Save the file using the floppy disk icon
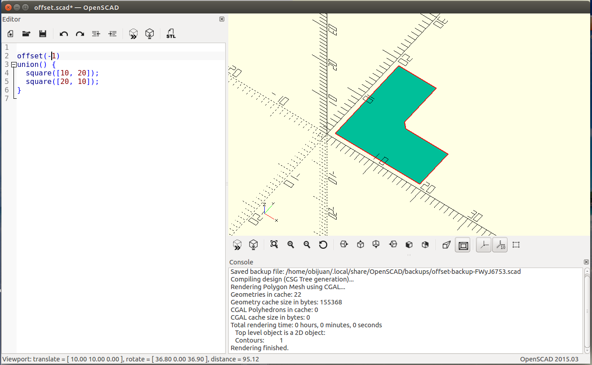Viewport: 592px width, 365px height. [x=43, y=34]
